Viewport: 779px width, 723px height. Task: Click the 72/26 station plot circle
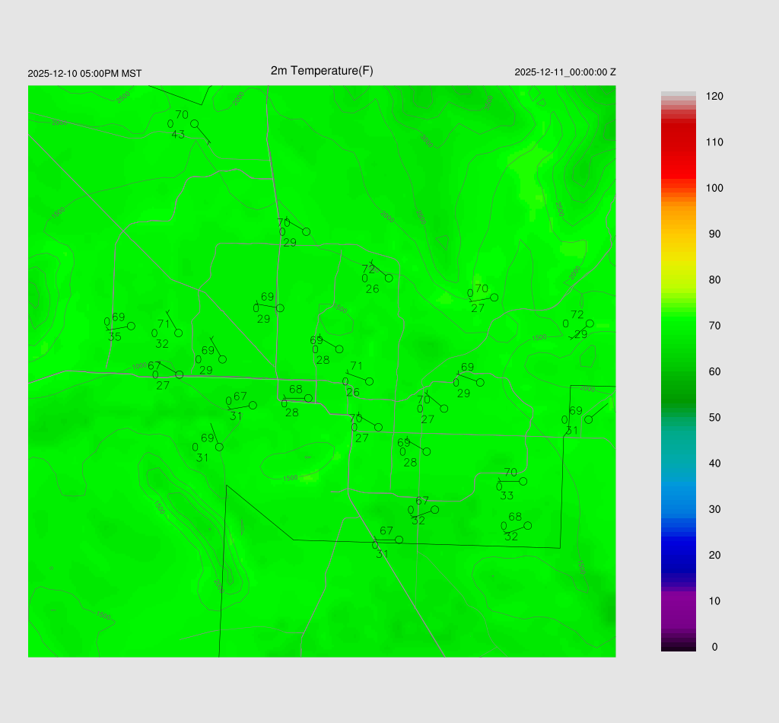click(389, 278)
